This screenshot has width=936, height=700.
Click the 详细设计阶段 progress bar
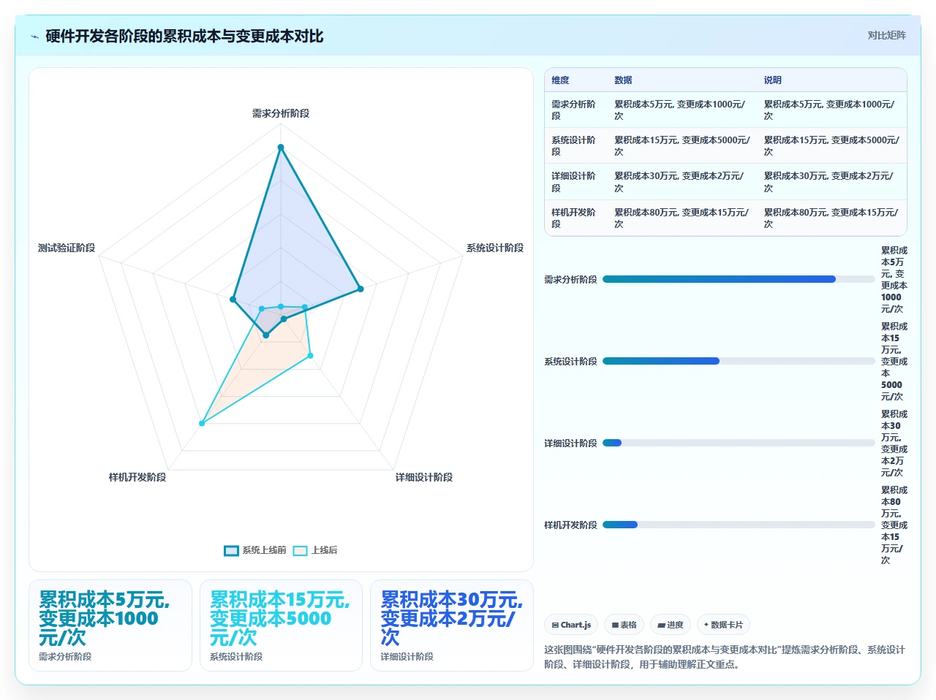[x=739, y=443]
